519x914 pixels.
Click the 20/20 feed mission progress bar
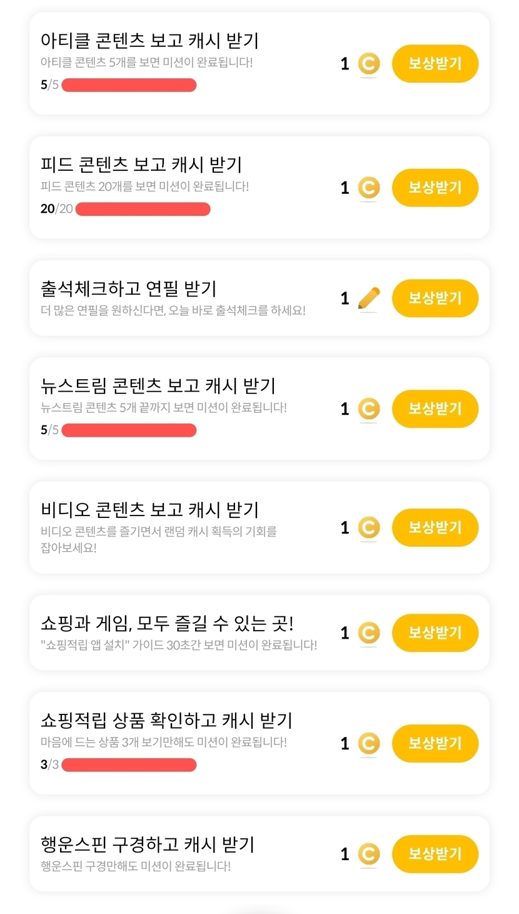(143, 209)
